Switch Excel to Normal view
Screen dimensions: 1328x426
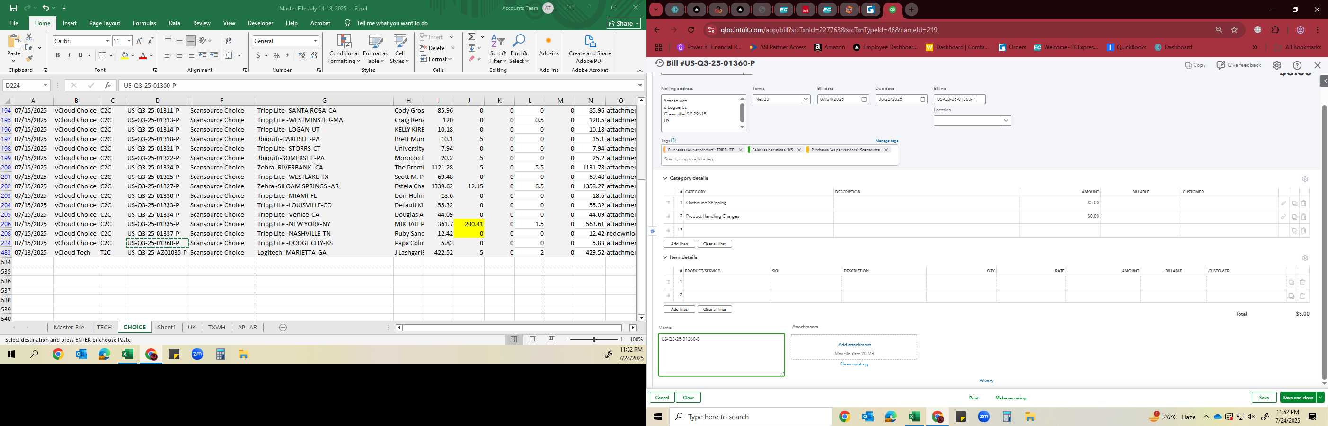tap(513, 339)
